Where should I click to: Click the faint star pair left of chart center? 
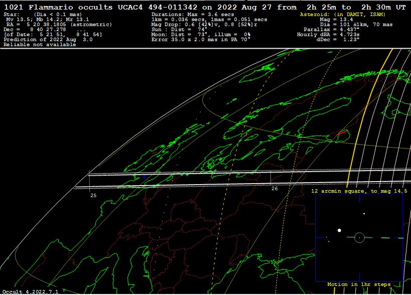(x=328, y=239)
